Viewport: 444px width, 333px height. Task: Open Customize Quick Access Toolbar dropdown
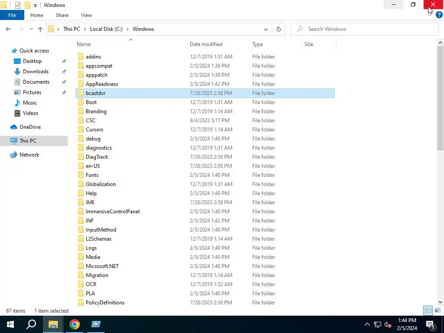35,5
